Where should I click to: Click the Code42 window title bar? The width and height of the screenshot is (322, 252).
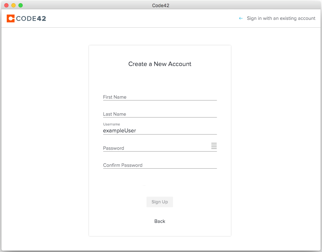[160, 5]
